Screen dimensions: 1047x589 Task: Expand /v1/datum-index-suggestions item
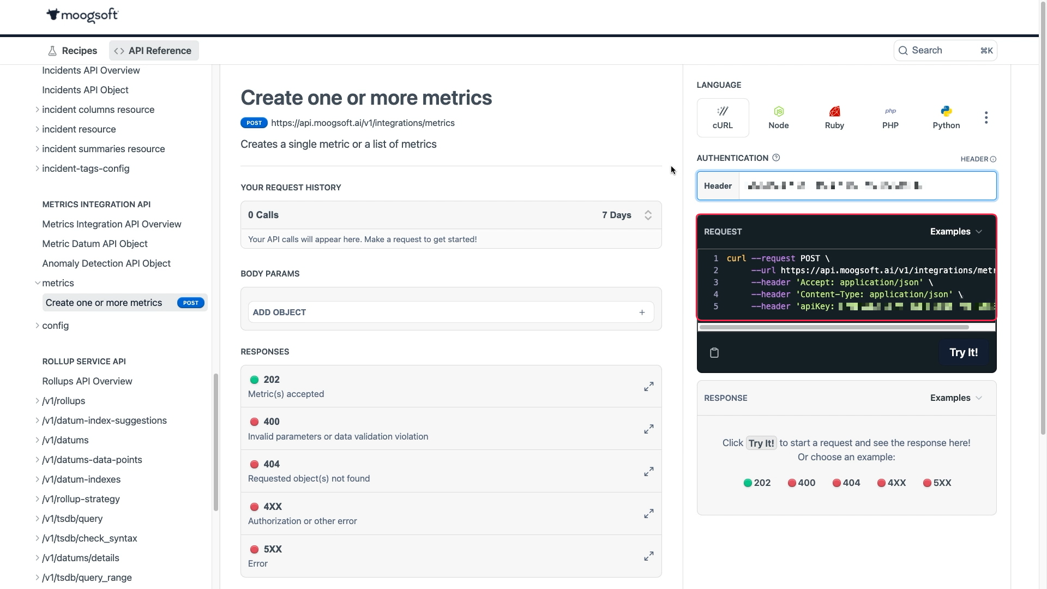pos(37,420)
